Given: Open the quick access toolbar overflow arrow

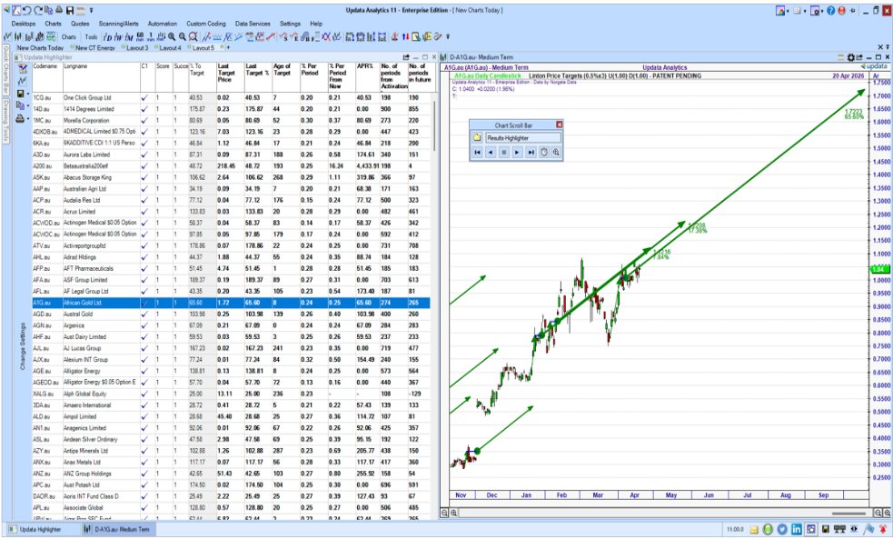Looking at the screenshot, I should [x=92, y=11].
